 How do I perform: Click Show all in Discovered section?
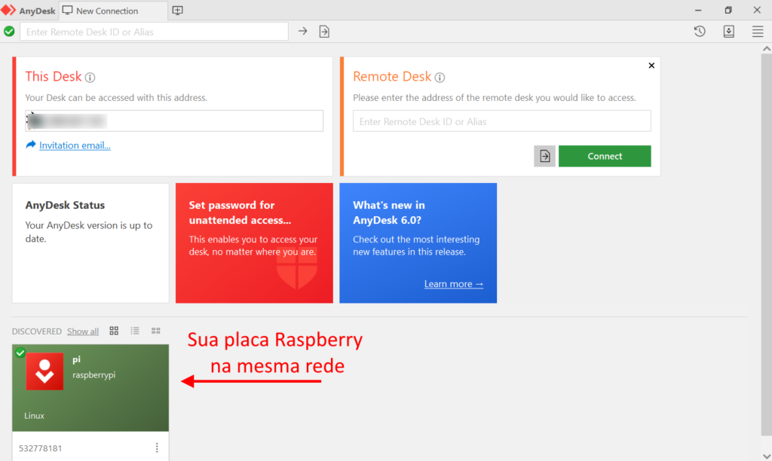pos(83,331)
